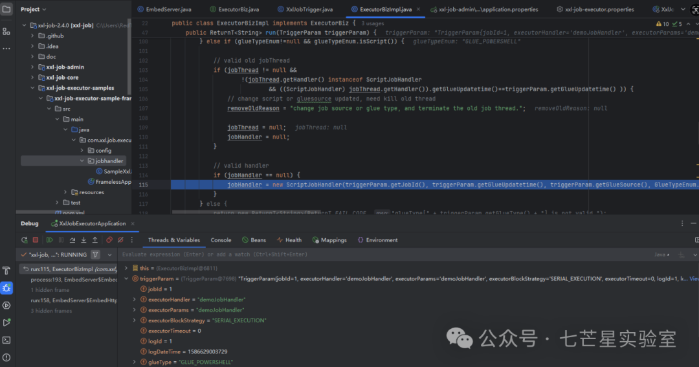Open more debug toolbar actions
The width and height of the screenshot is (699, 367).
click(132, 240)
